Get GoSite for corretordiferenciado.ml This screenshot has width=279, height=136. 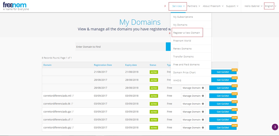click(223, 96)
